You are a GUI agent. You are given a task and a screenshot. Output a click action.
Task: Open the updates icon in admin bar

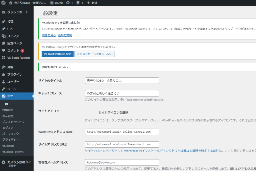pos(68,3)
